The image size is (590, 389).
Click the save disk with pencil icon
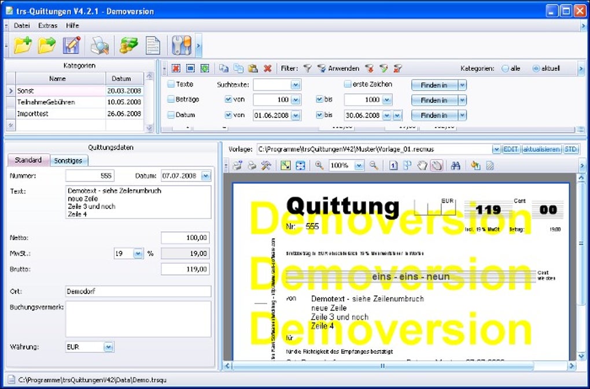point(72,46)
